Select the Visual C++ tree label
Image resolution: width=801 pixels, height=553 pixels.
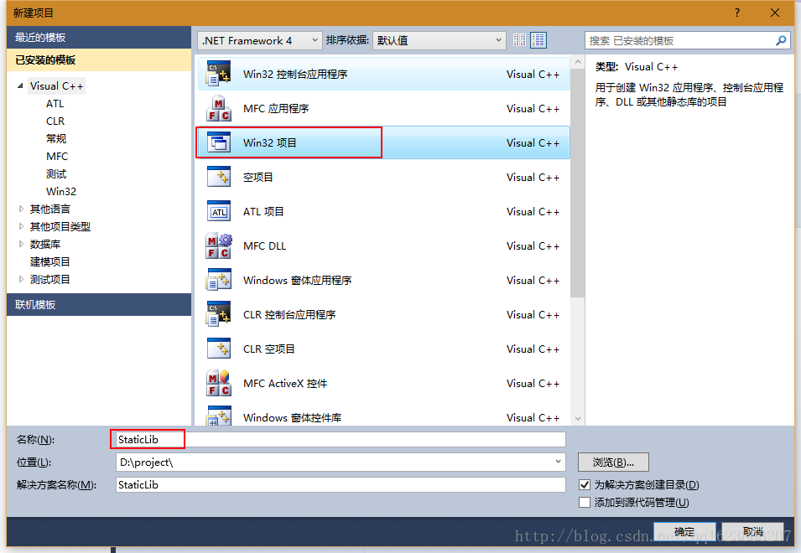[x=56, y=85]
